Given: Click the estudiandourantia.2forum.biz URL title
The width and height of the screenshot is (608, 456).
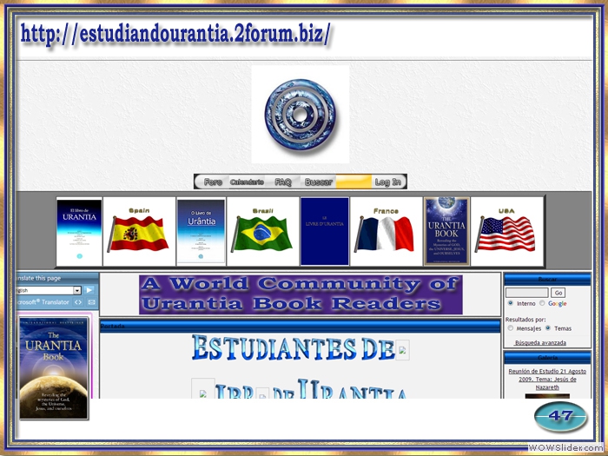Looking at the screenshot, I should pyautogui.click(x=175, y=34).
